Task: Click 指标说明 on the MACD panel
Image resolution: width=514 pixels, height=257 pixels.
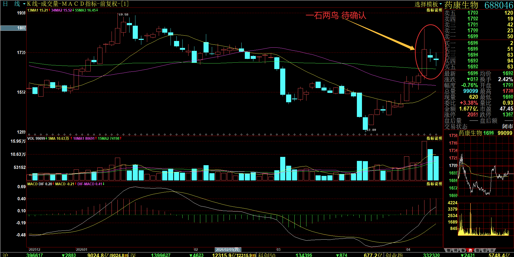Action: click(434, 184)
